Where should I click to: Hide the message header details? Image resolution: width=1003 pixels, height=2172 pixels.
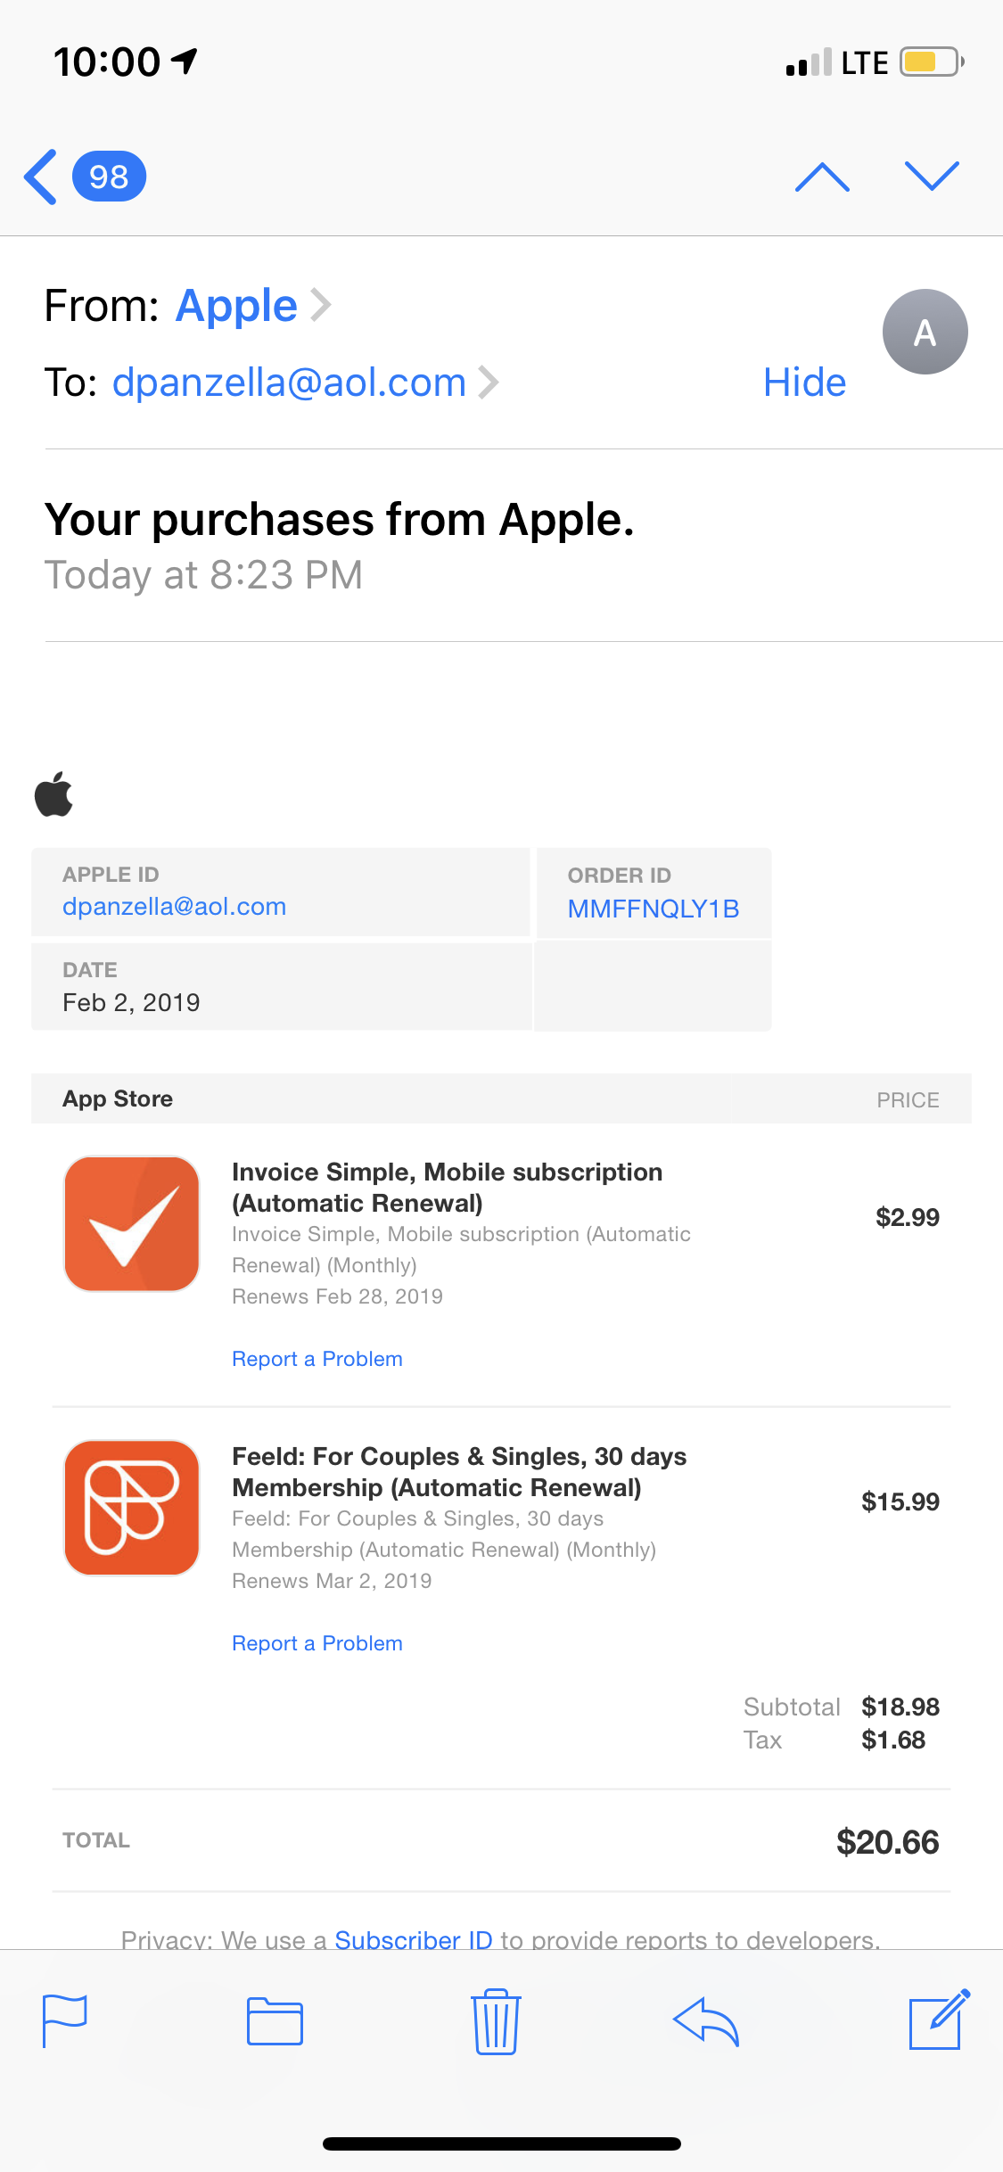click(804, 383)
